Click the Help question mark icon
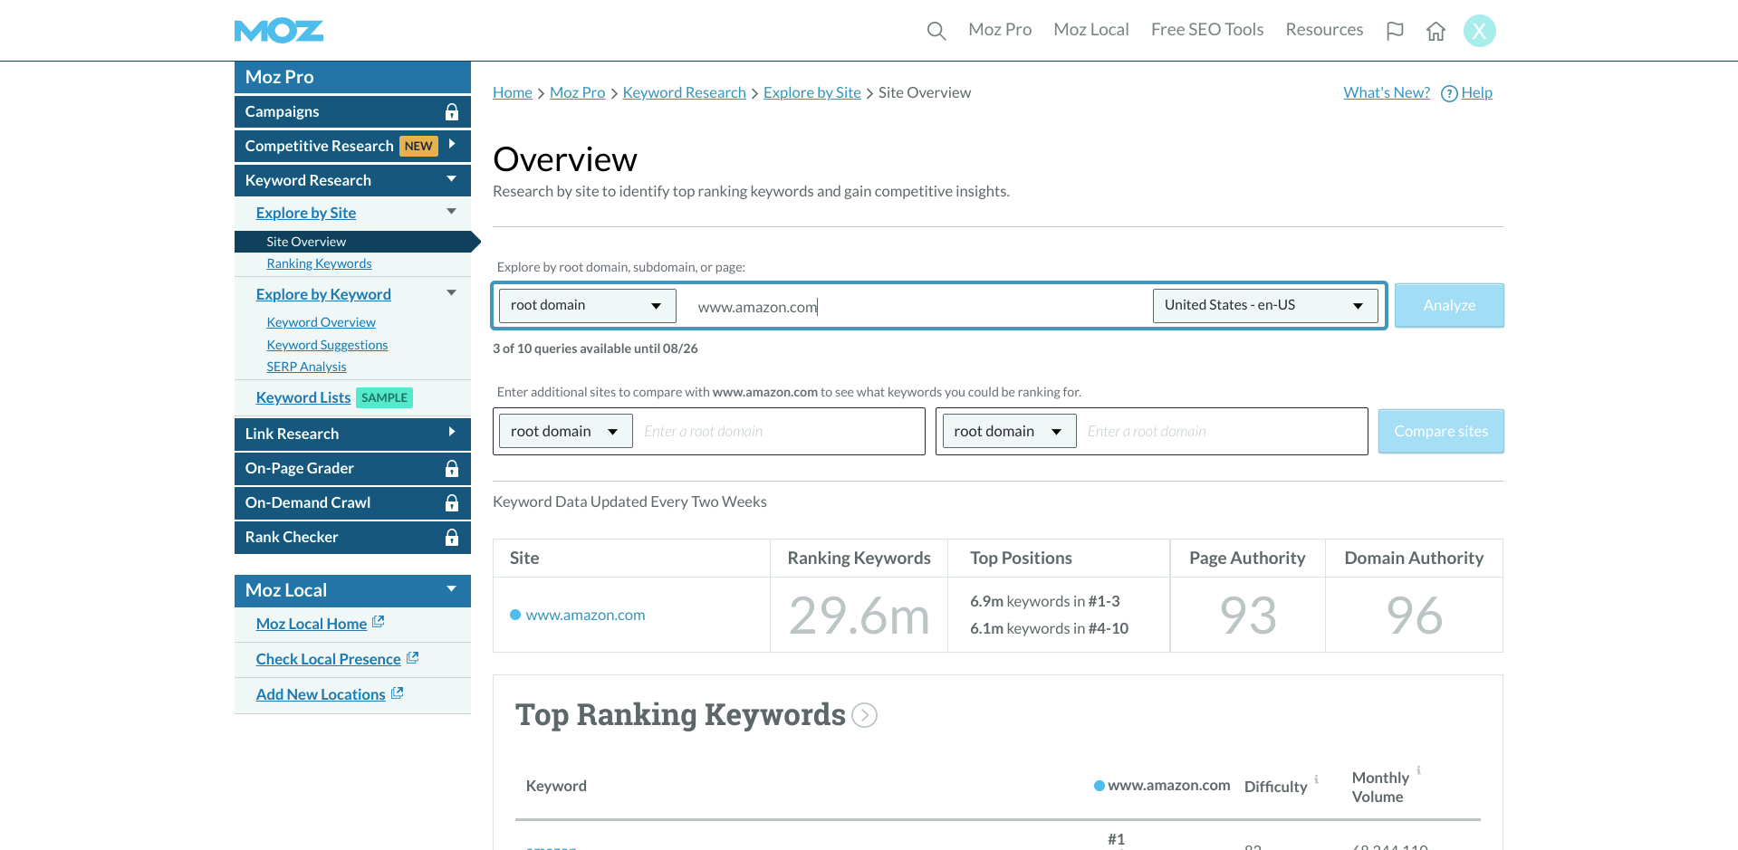The image size is (1738, 850). (x=1449, y=93)
